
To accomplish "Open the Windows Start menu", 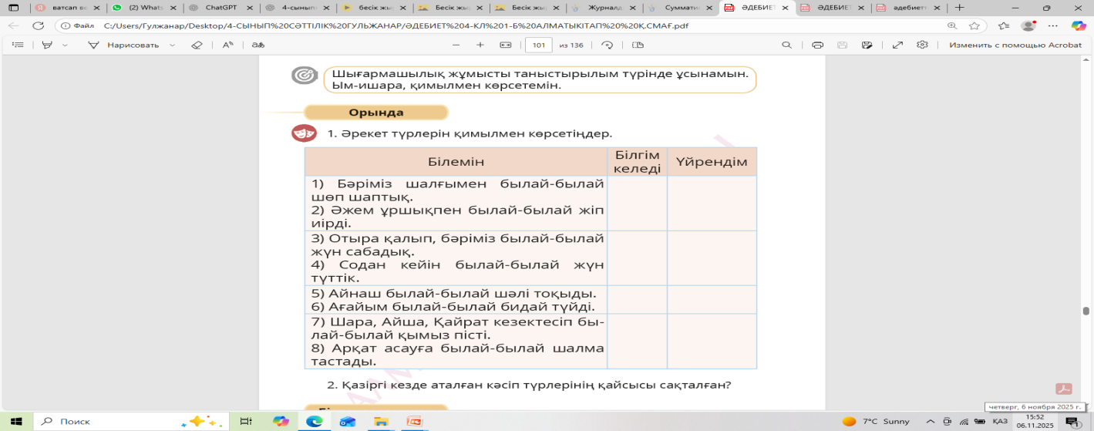I will click(17, 421).
